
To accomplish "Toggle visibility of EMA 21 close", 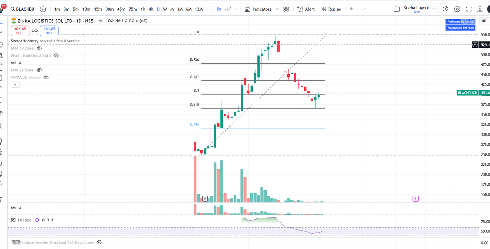I will (x=39, y=70).
